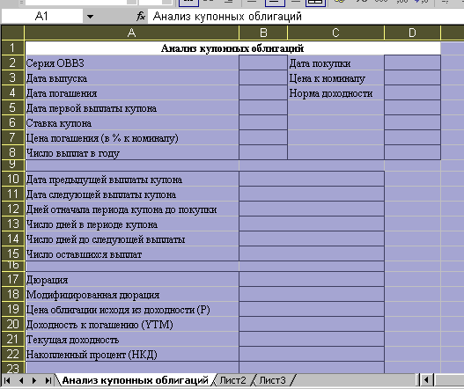
Task: Show next sheet tab with arrow
Action: point(34,380)
